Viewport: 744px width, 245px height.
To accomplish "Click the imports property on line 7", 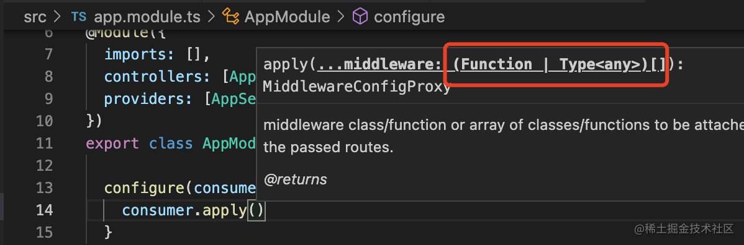I will point(136,54).
